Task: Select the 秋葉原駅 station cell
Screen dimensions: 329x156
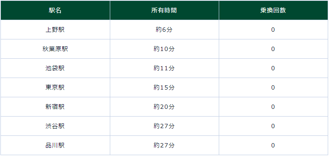Action: [55, 49]
